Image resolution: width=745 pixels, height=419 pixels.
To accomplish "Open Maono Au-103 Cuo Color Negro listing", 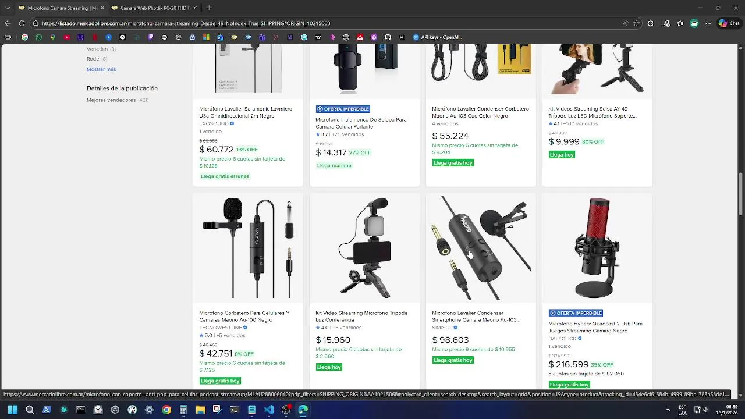I will click(x=480, y=112).
